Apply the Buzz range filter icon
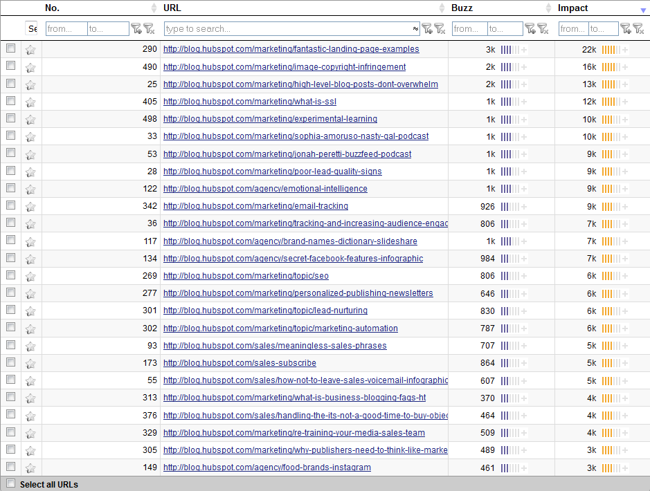 530,28
